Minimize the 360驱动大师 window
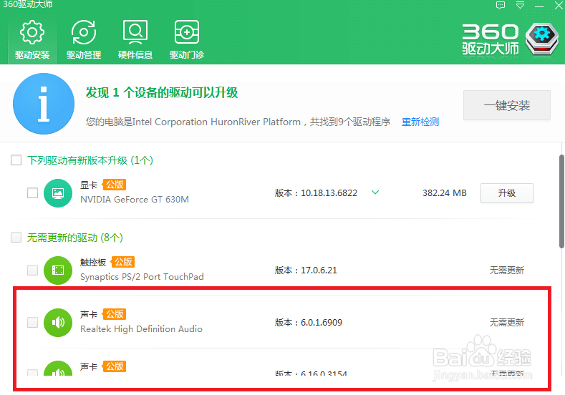565x395 pixels. click(x=539, y=6)
